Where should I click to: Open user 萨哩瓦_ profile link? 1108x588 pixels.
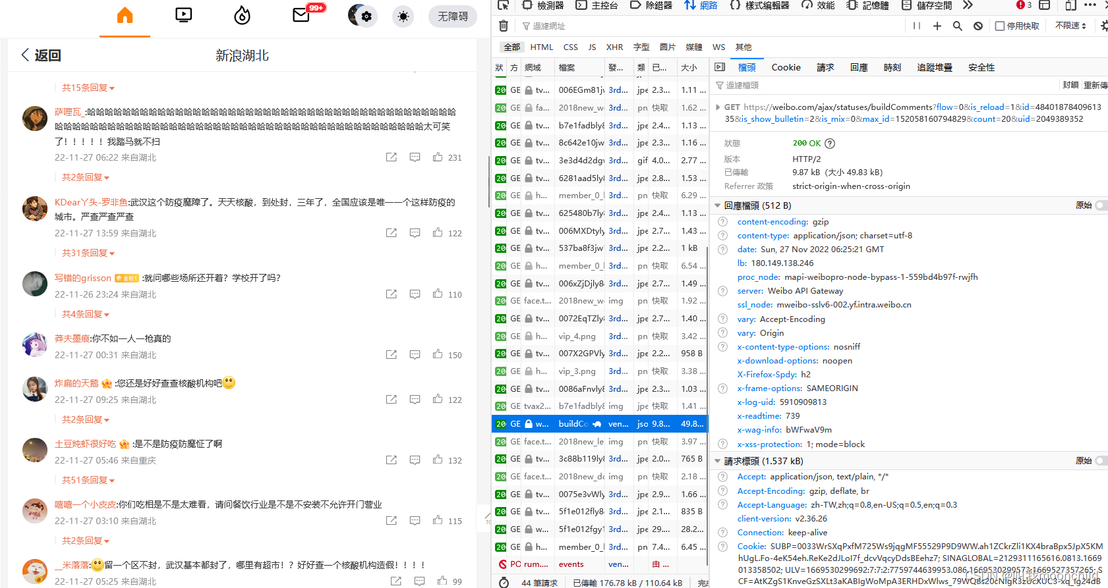coord(69,112)
